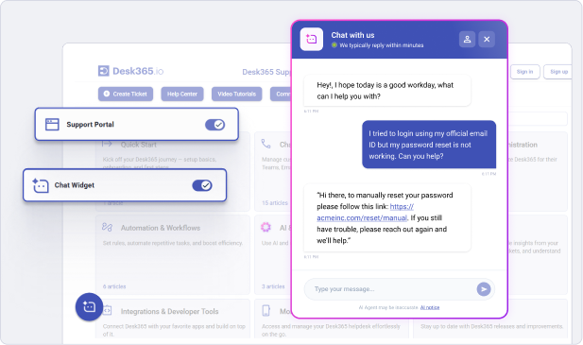Open Video Tutorials tab
583x345 pixels.
pos(237,95)
